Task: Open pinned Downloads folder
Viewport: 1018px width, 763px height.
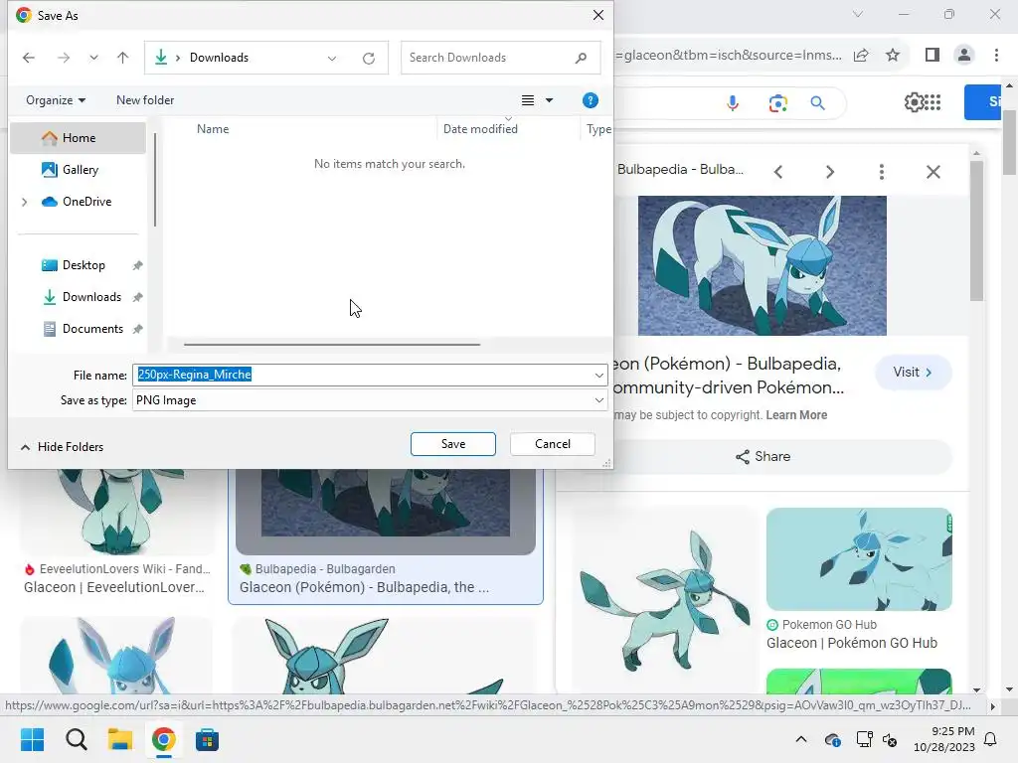Action: point(90,297)
